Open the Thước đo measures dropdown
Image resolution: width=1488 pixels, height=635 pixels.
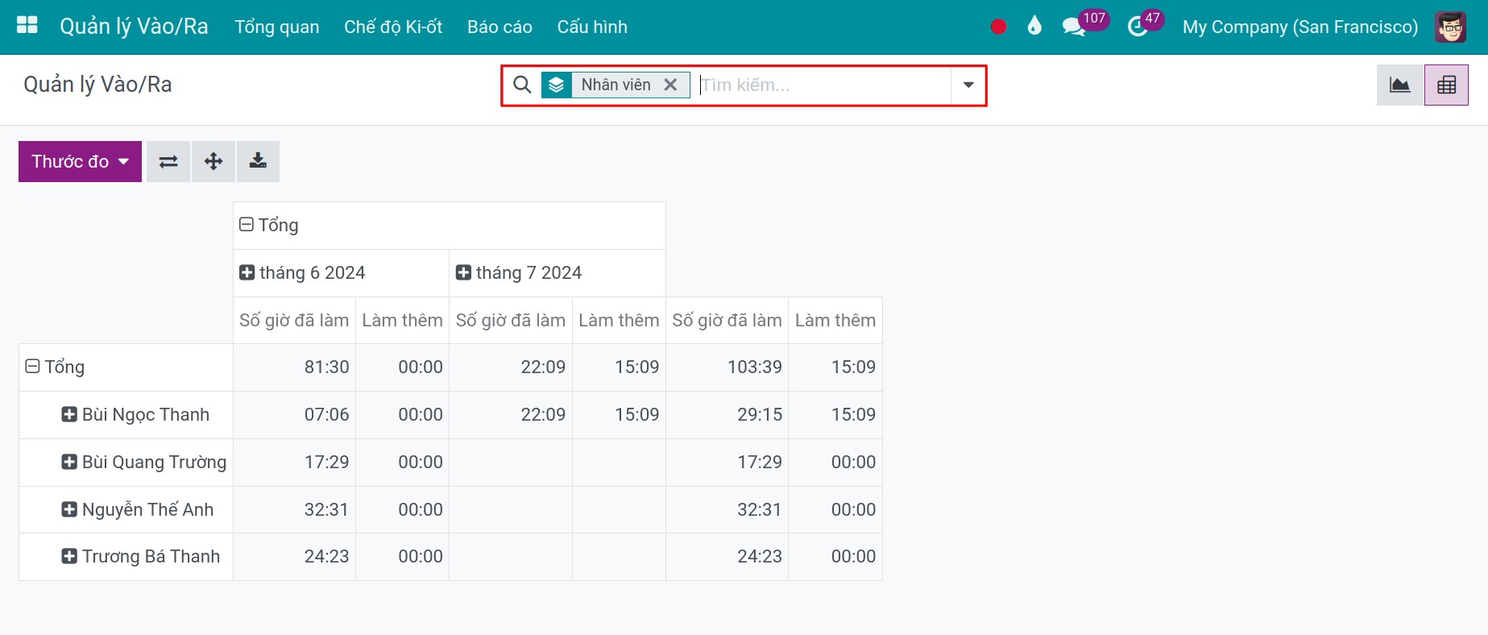80,161
